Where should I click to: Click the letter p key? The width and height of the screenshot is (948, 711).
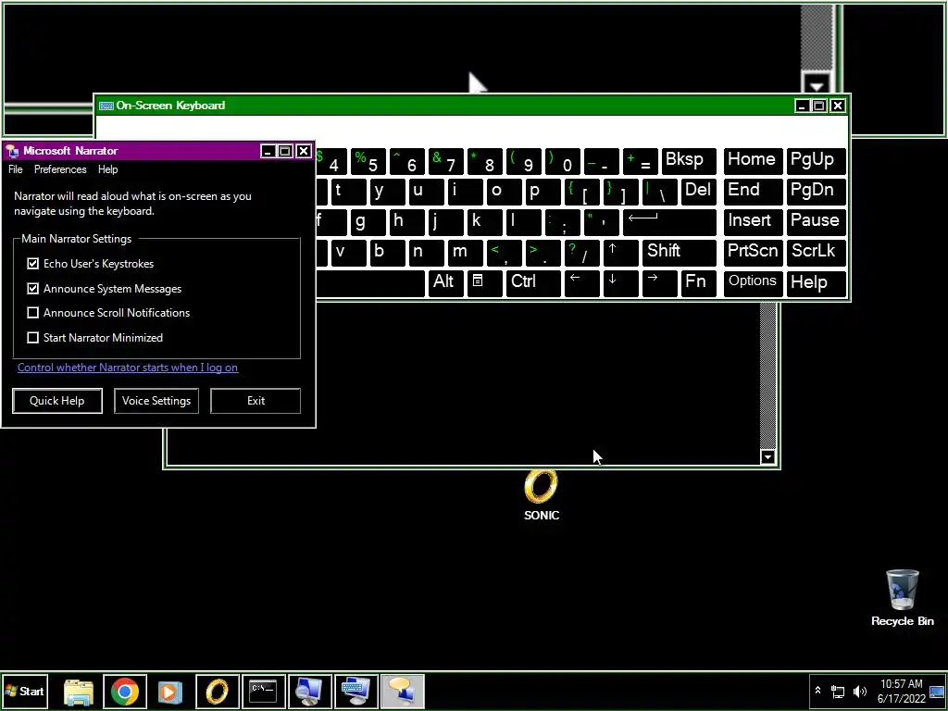click(x=543, y=191)
